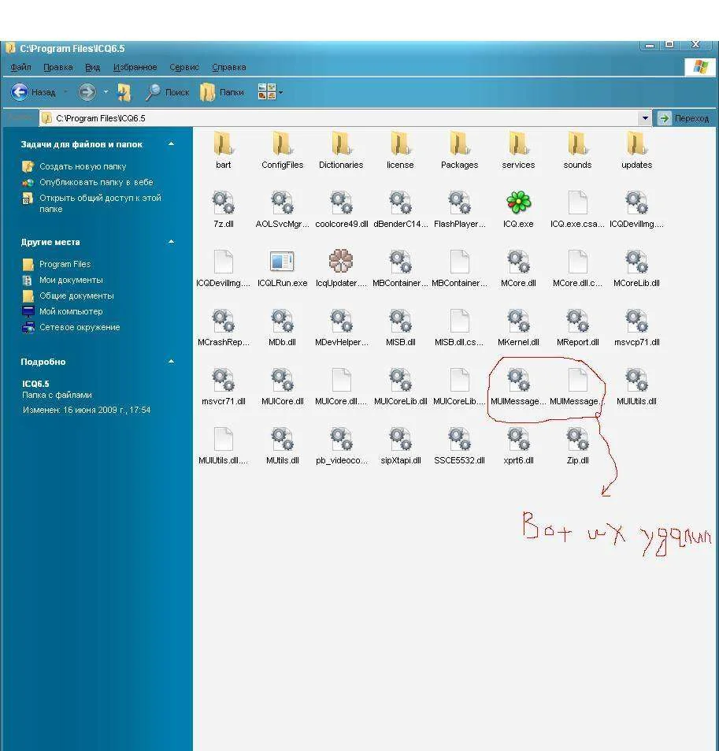Open the Back history dropdown arrow

click(65, 92)
